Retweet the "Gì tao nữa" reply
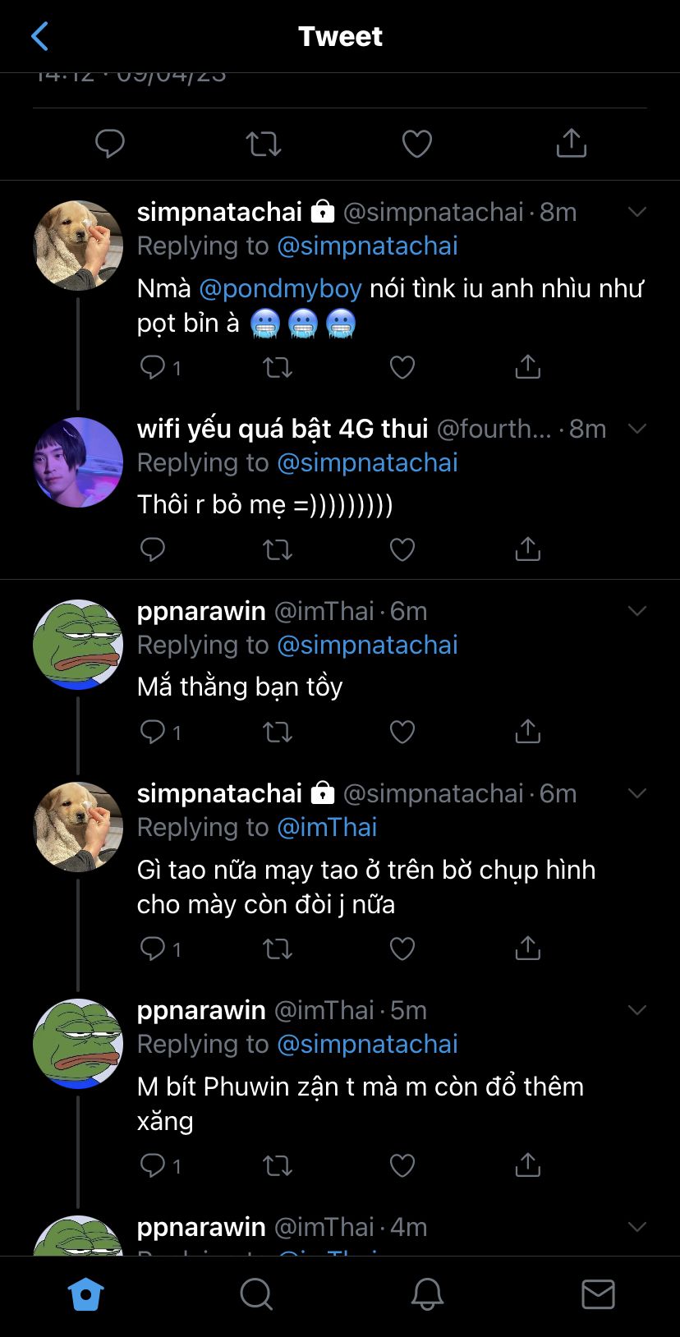 [x=278, y=949]
